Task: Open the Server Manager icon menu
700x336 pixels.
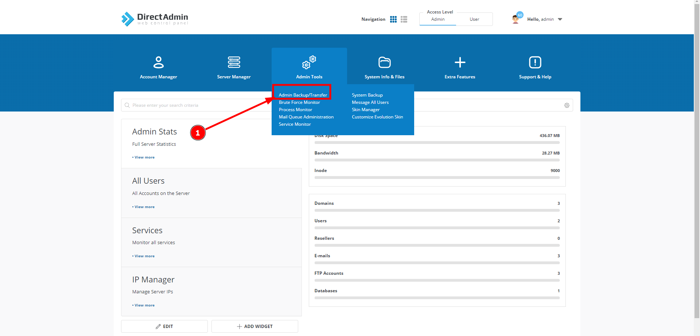Action: click(x=234, y=62)
